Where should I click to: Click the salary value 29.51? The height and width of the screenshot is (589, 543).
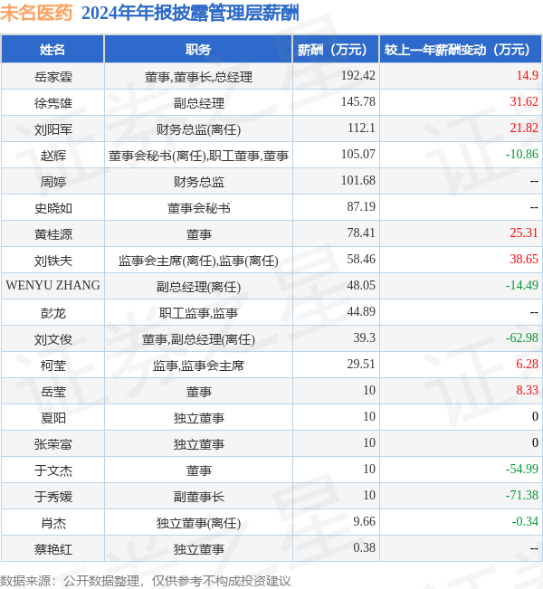[361, 364]
